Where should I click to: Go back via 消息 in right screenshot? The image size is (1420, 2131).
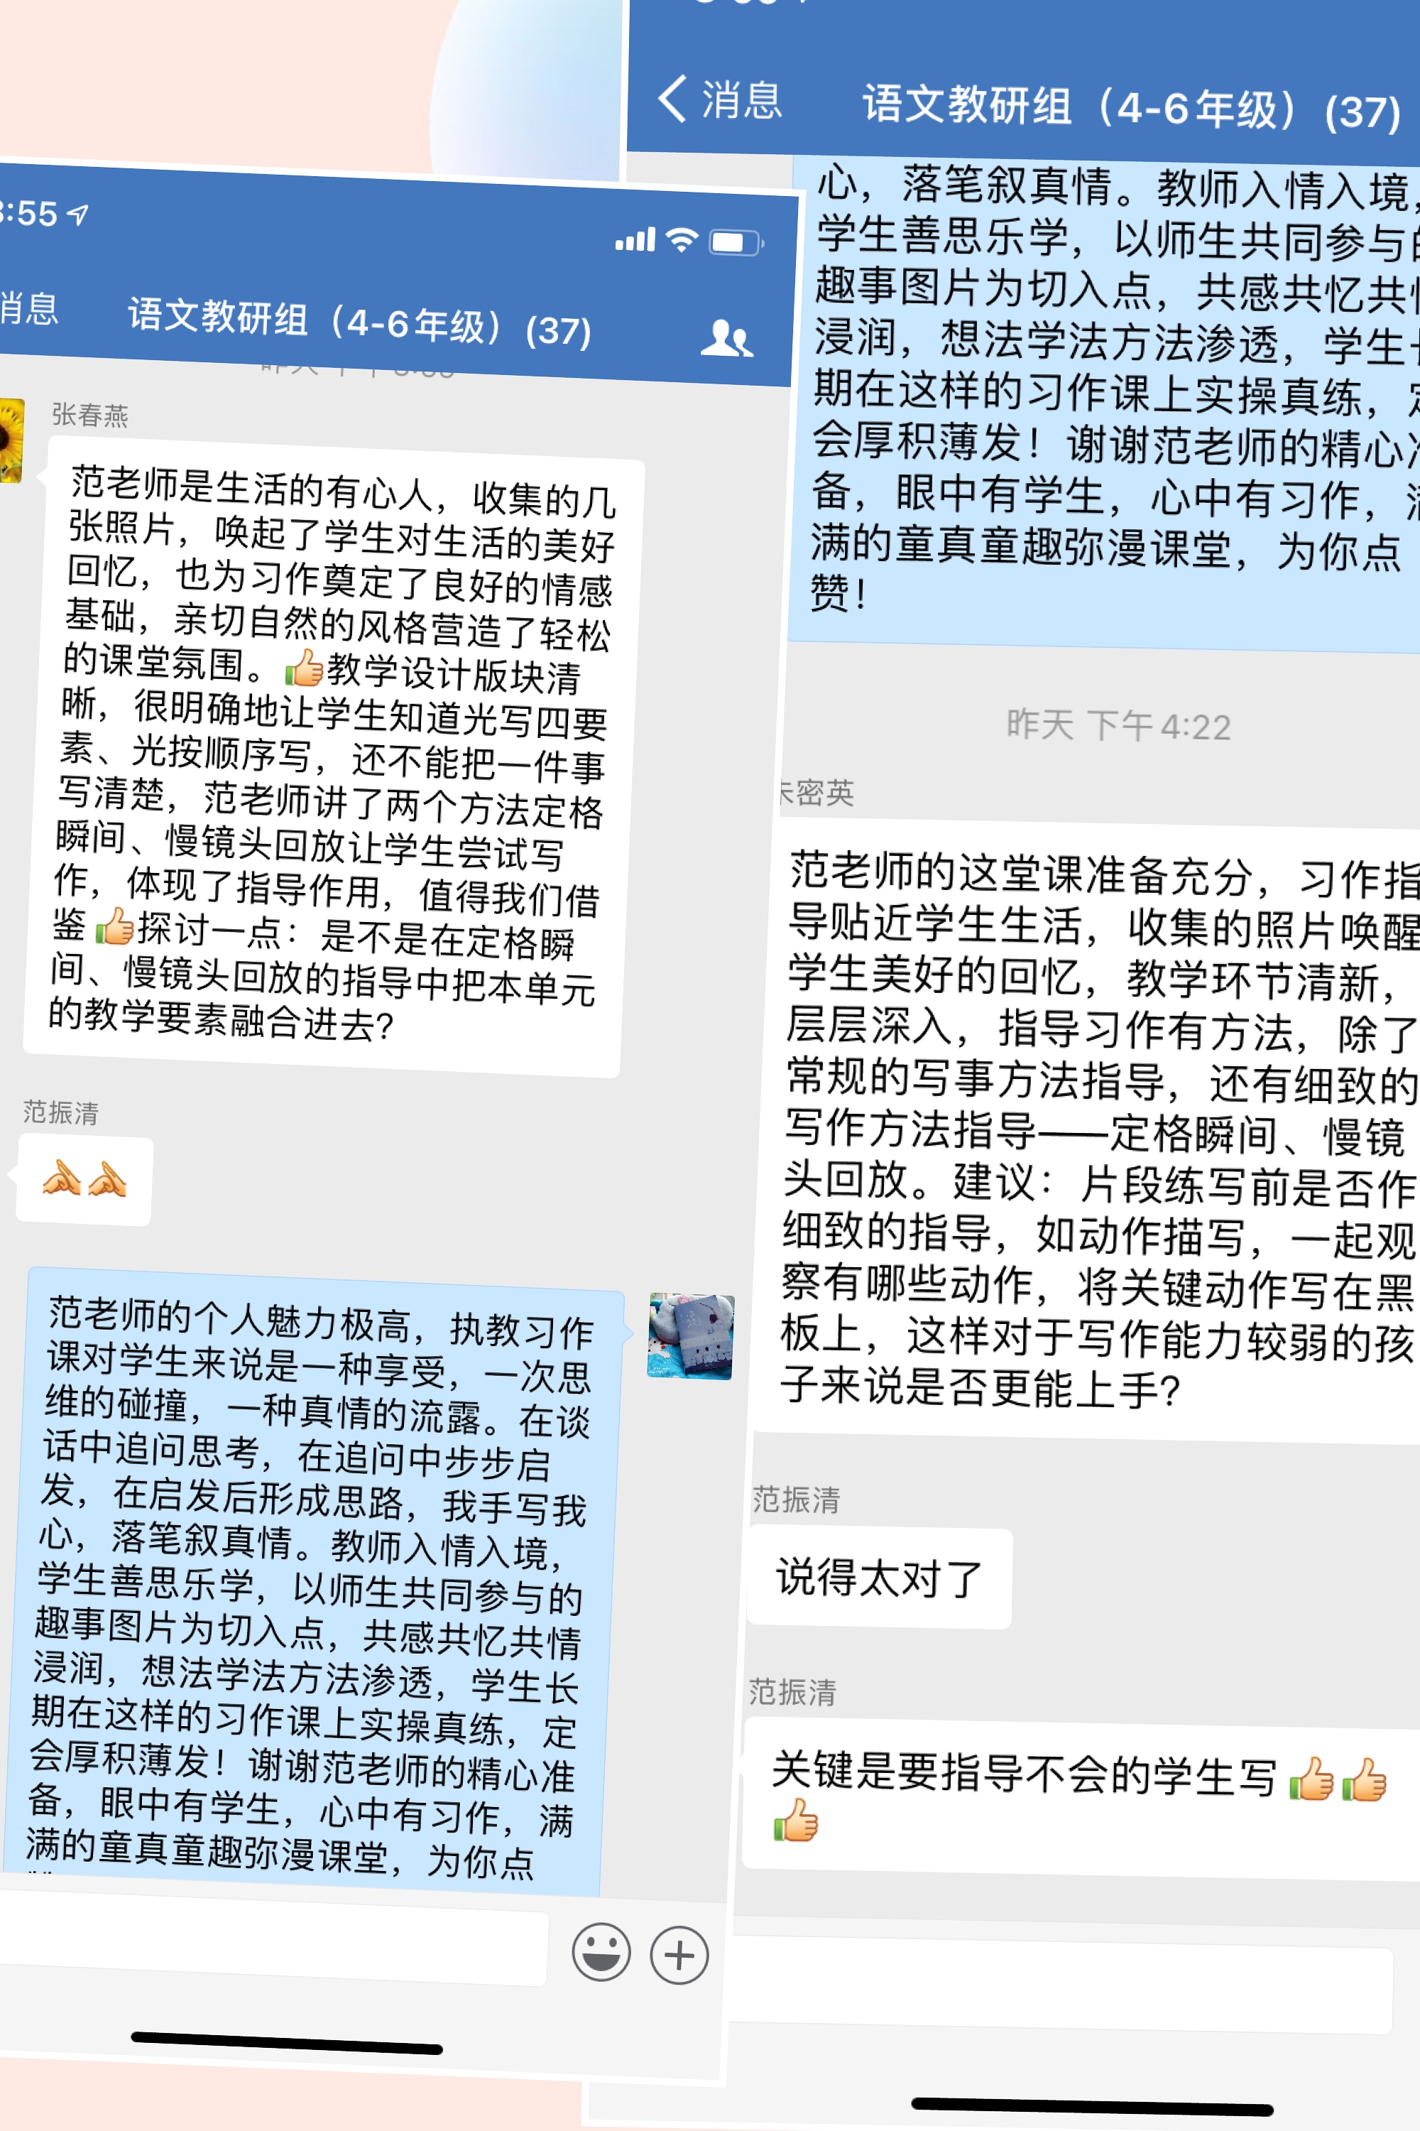742,99
